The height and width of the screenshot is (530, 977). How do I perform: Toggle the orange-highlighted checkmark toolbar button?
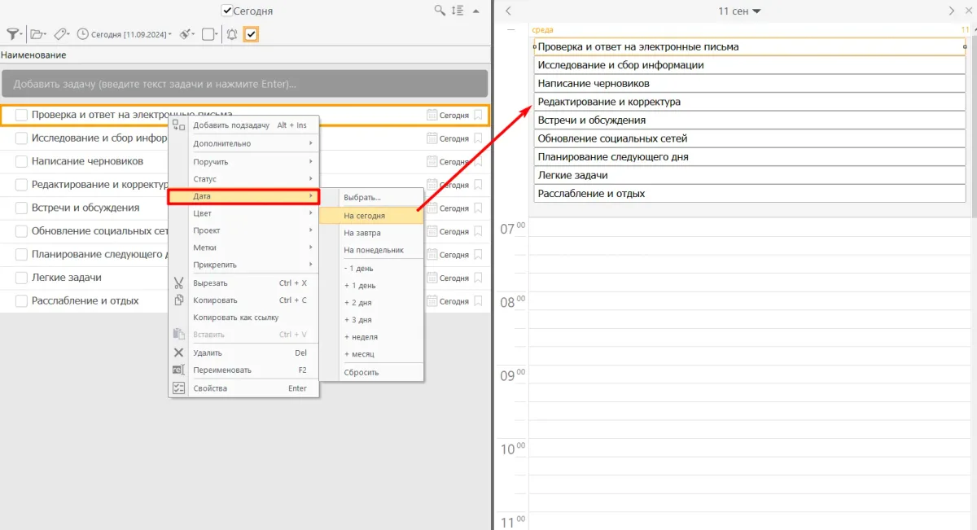point(251,34)
